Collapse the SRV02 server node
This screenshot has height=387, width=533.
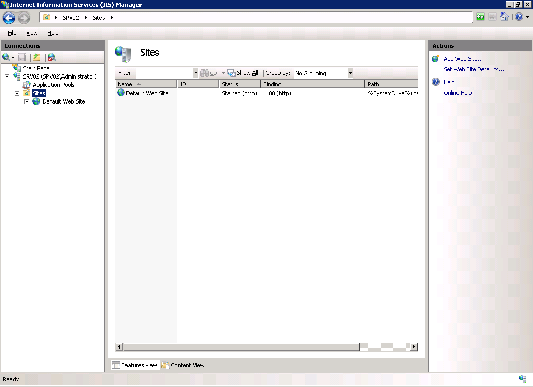7,76
